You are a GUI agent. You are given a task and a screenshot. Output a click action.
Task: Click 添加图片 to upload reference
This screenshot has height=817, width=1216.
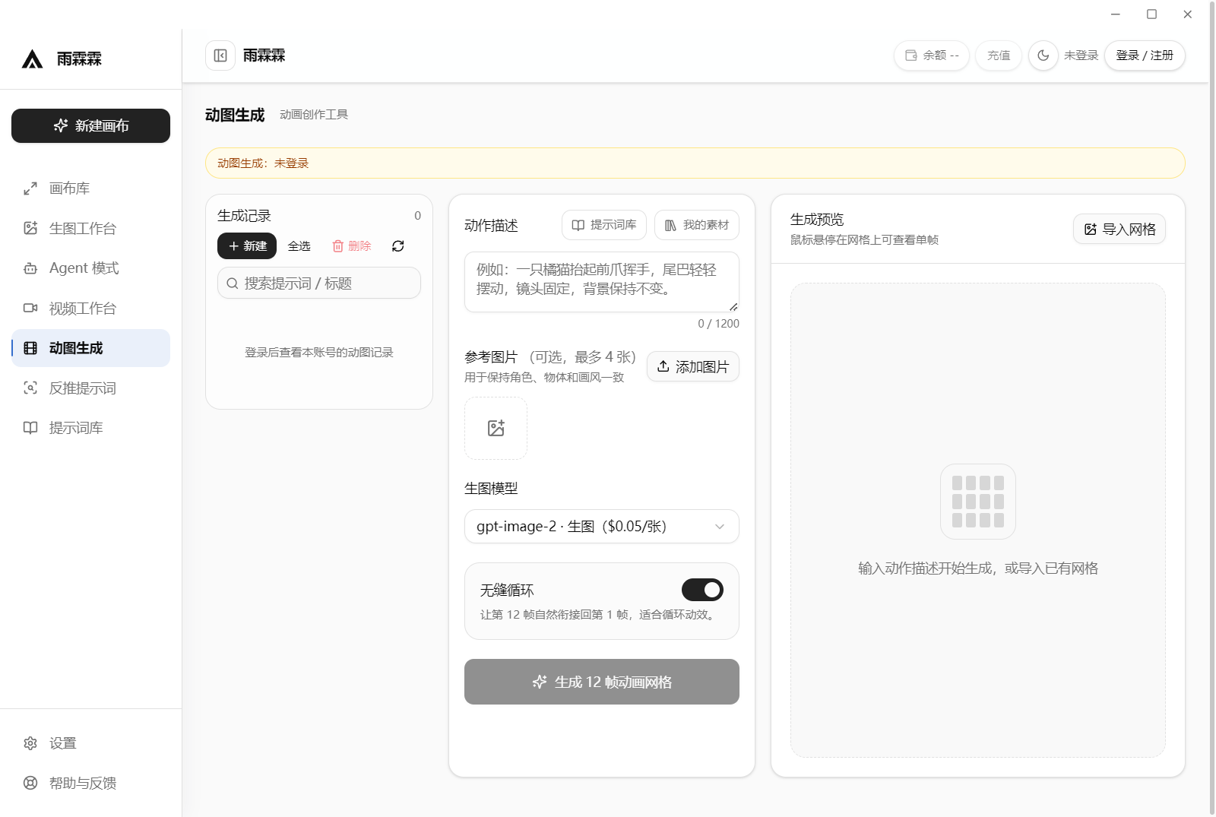point(692,366)
